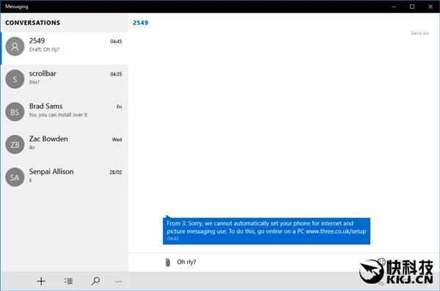Screen dimensions: 440x291
Task: Select the 2549 contact avatar
Action: click(15, 47)
